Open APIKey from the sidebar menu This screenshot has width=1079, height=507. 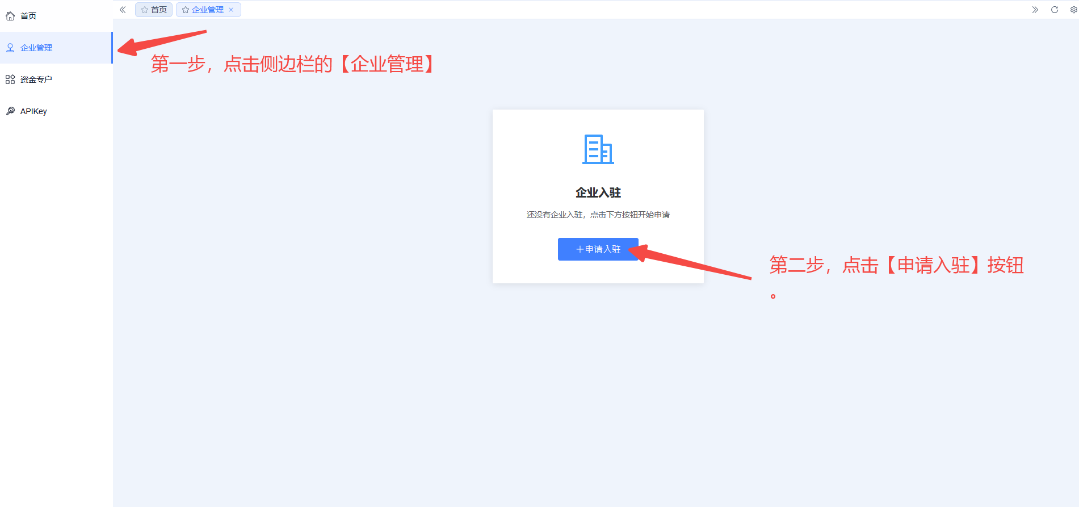tap(33, 111)
